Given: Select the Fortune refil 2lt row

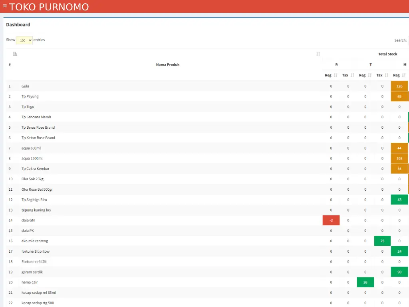Looking at the screenshot, I should point(34,262).
